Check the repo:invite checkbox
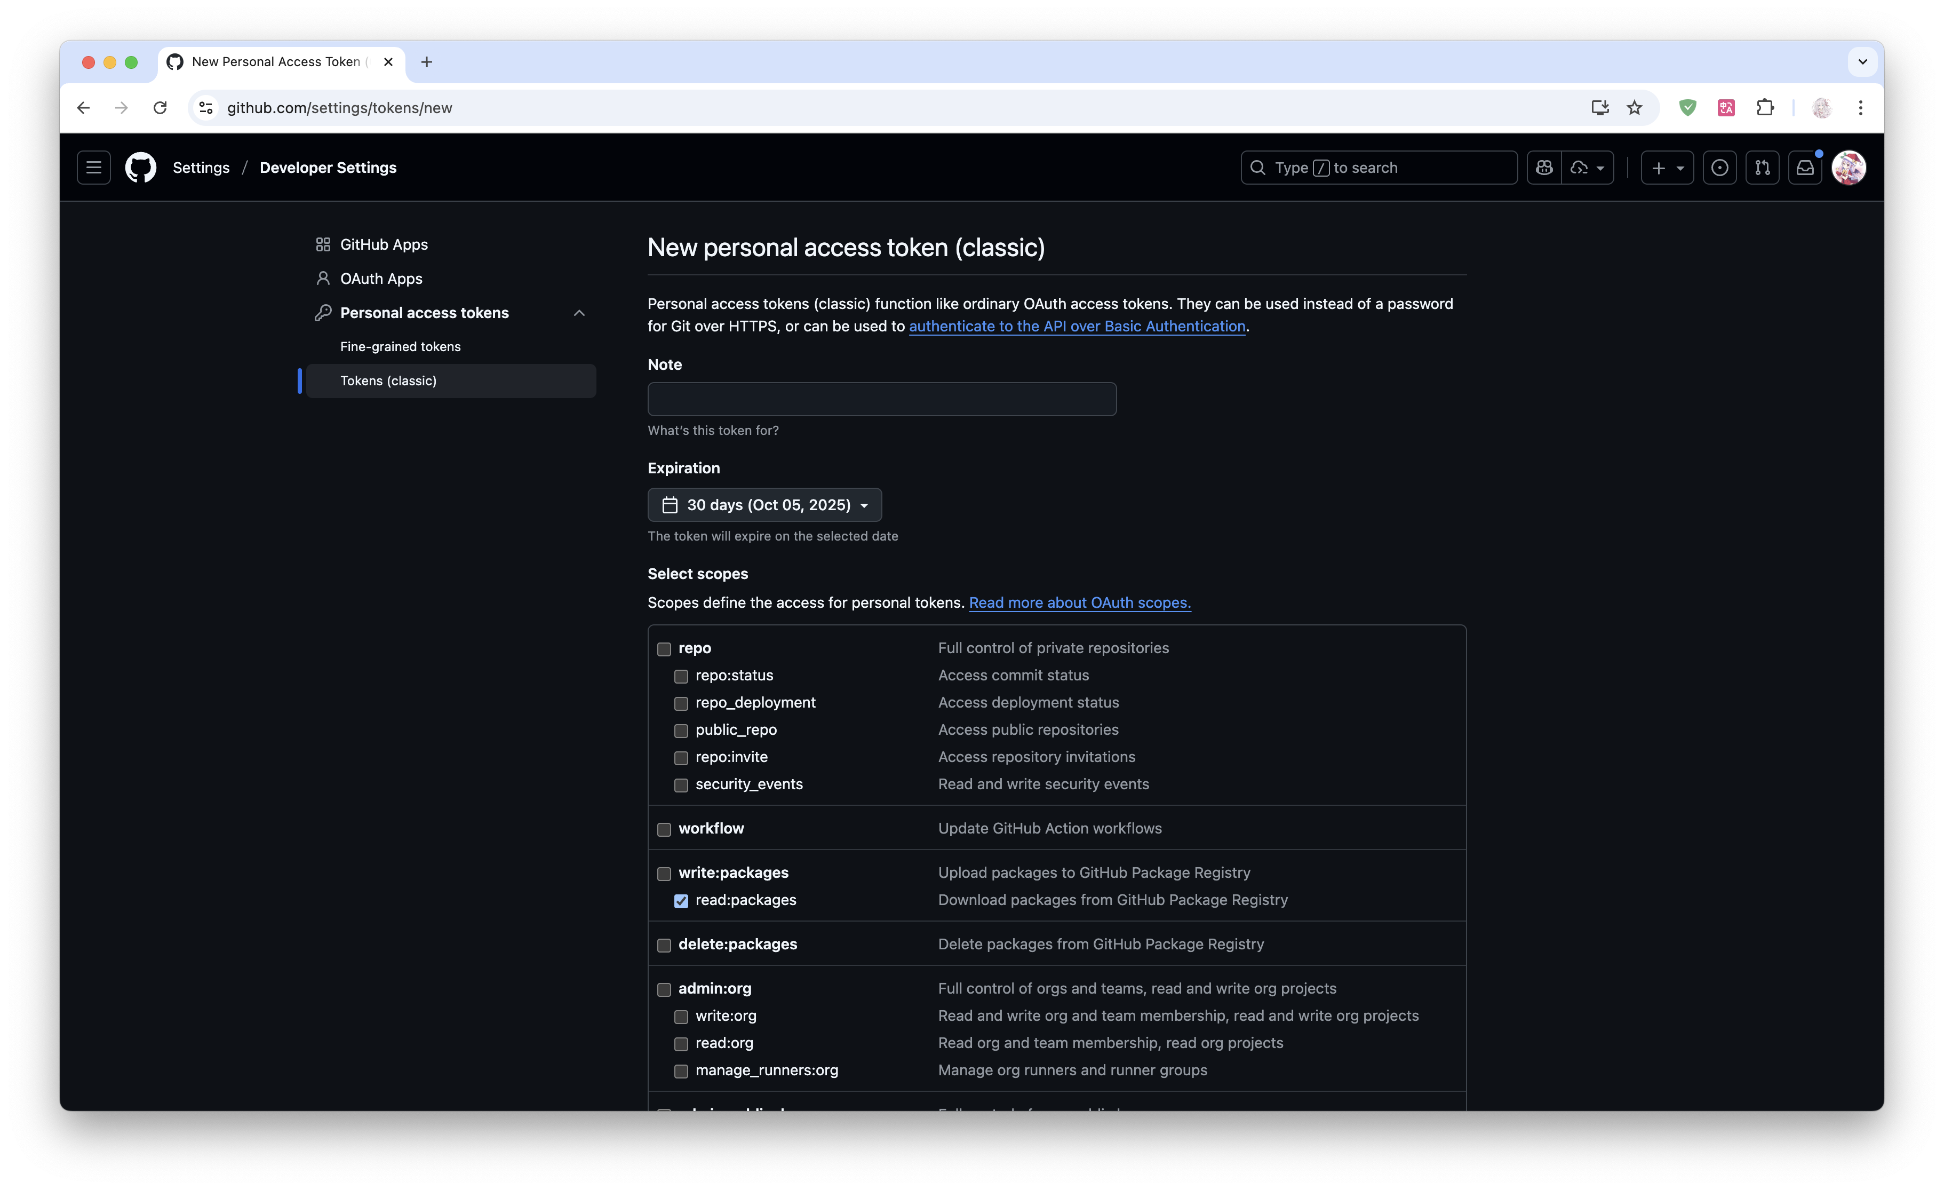The height and width of the screenshot is (1190, 1944). 681,758
